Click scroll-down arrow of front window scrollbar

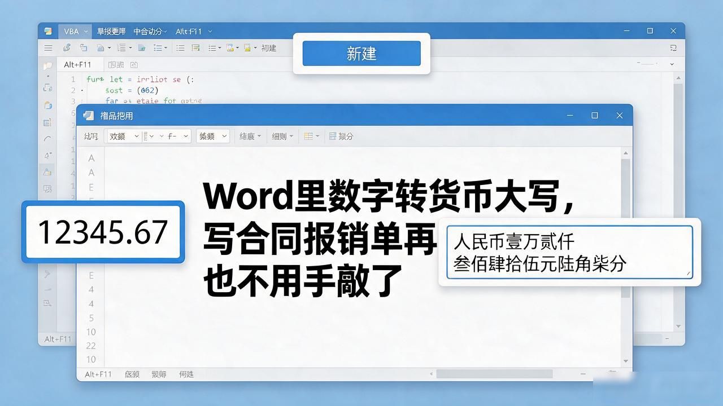tap(625, 361)
